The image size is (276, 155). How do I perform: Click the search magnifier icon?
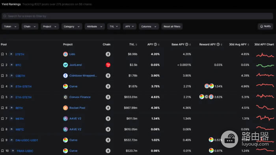[5, 16]
